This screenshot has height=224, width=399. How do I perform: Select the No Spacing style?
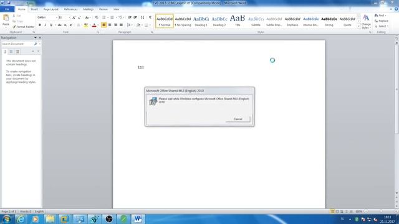tap(183, 21)
